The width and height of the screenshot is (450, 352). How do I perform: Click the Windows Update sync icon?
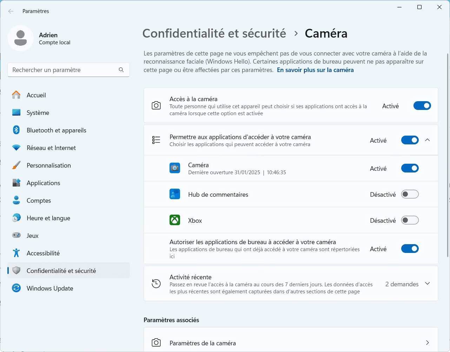16,288
